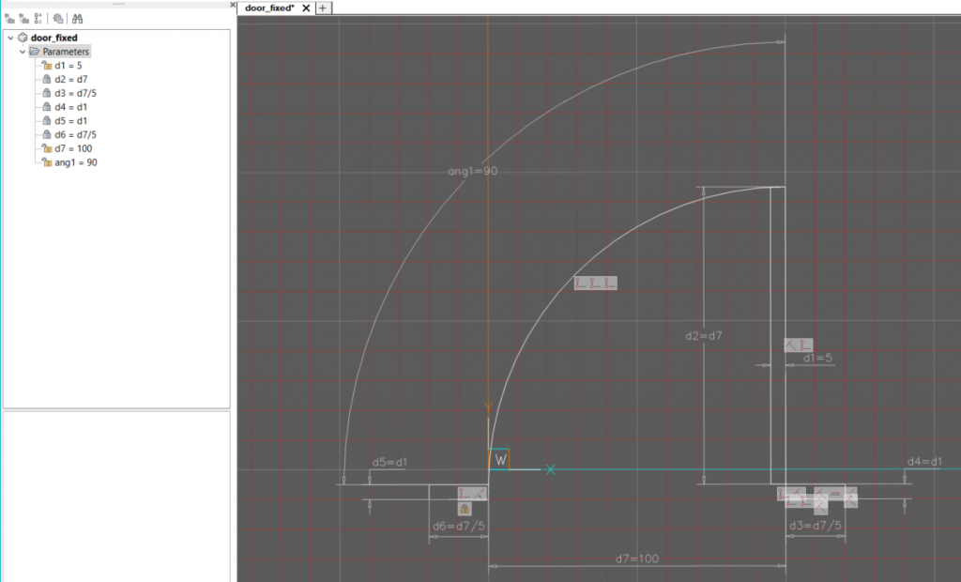Click the d5=d1 dimension label in the drawing
This screenshot has width=961, height=582.
click(389, 462)
